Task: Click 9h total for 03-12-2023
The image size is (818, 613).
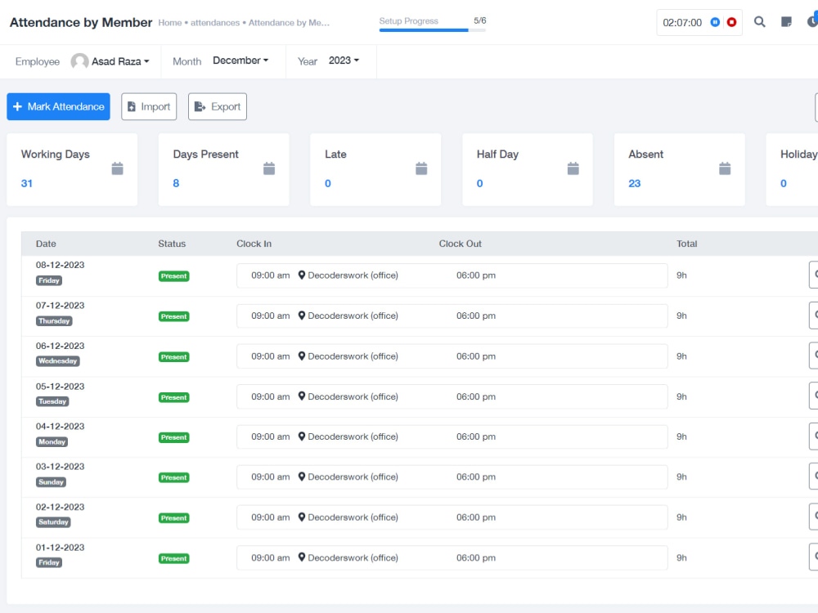Action: (681, 477)
